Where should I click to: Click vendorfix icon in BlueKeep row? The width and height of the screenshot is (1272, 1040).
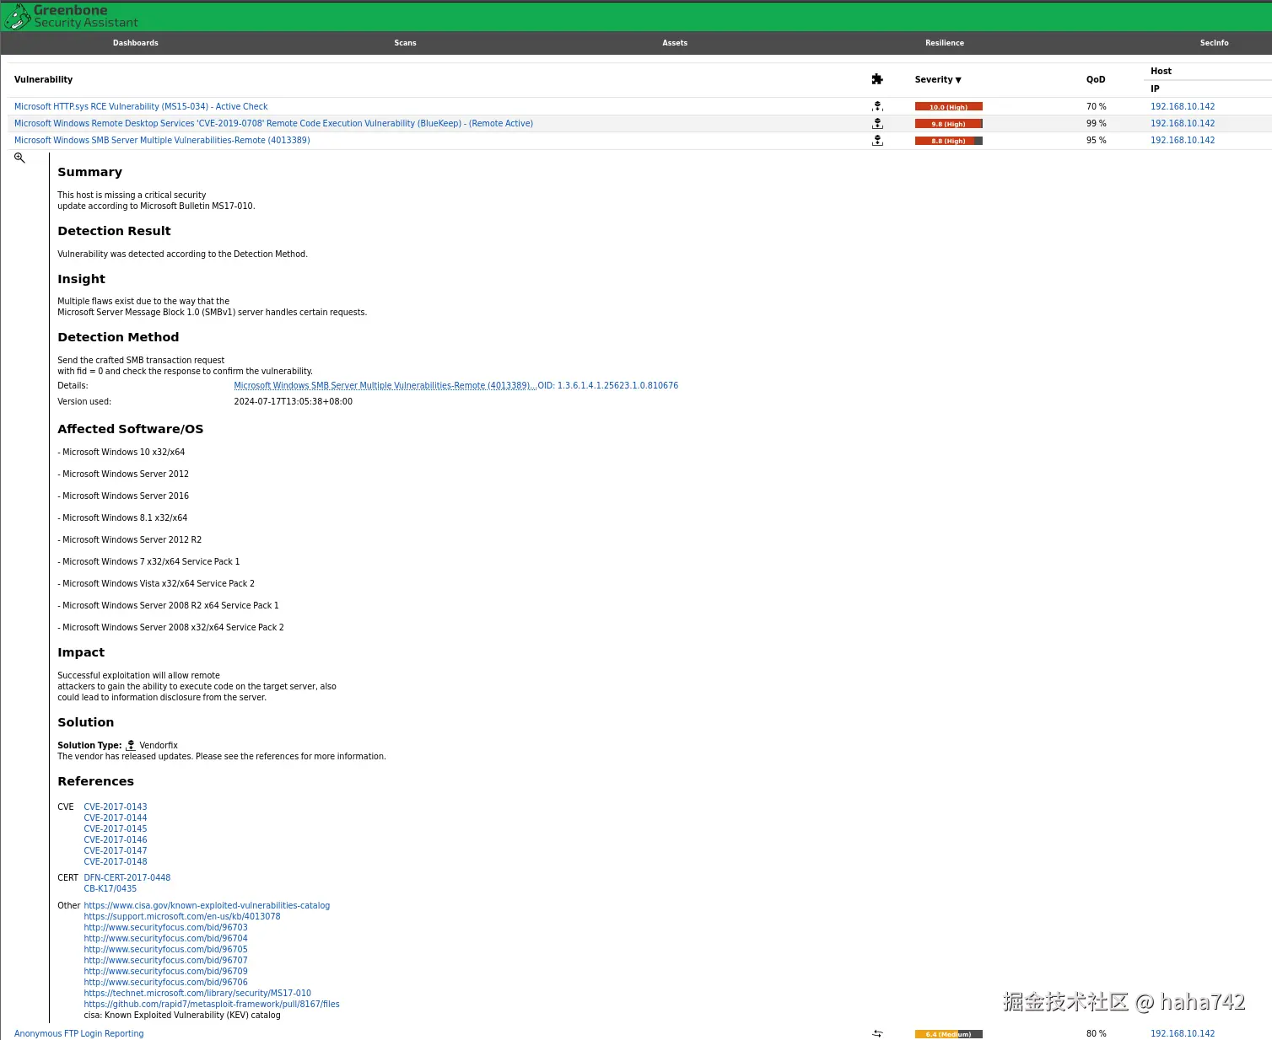pos(877,123)
